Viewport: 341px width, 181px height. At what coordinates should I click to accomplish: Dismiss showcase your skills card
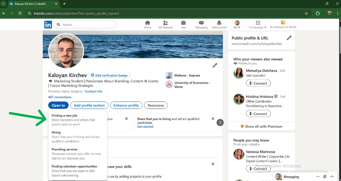point(213,164)
